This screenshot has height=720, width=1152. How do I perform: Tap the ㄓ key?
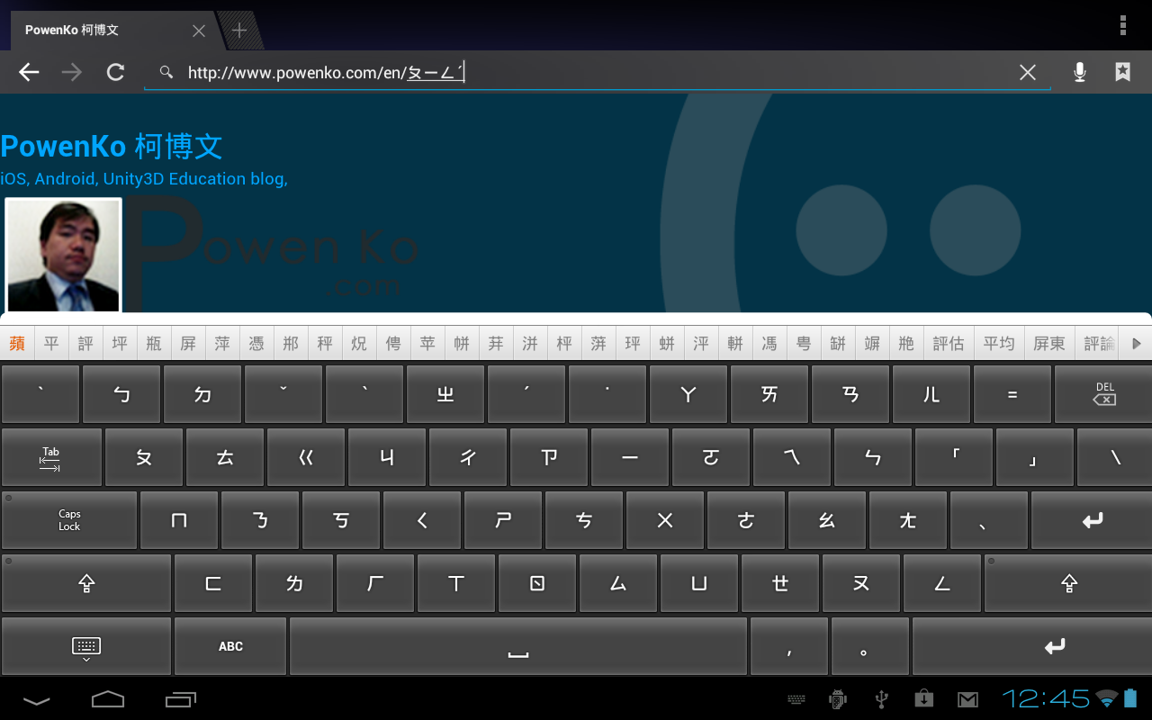tap(445, 394)
